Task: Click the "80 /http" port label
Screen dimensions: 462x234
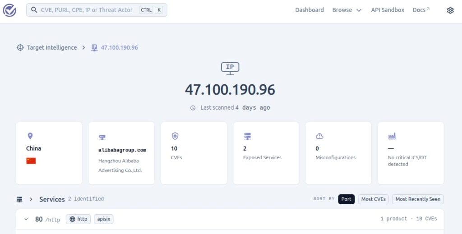Action: coord(47,219)
